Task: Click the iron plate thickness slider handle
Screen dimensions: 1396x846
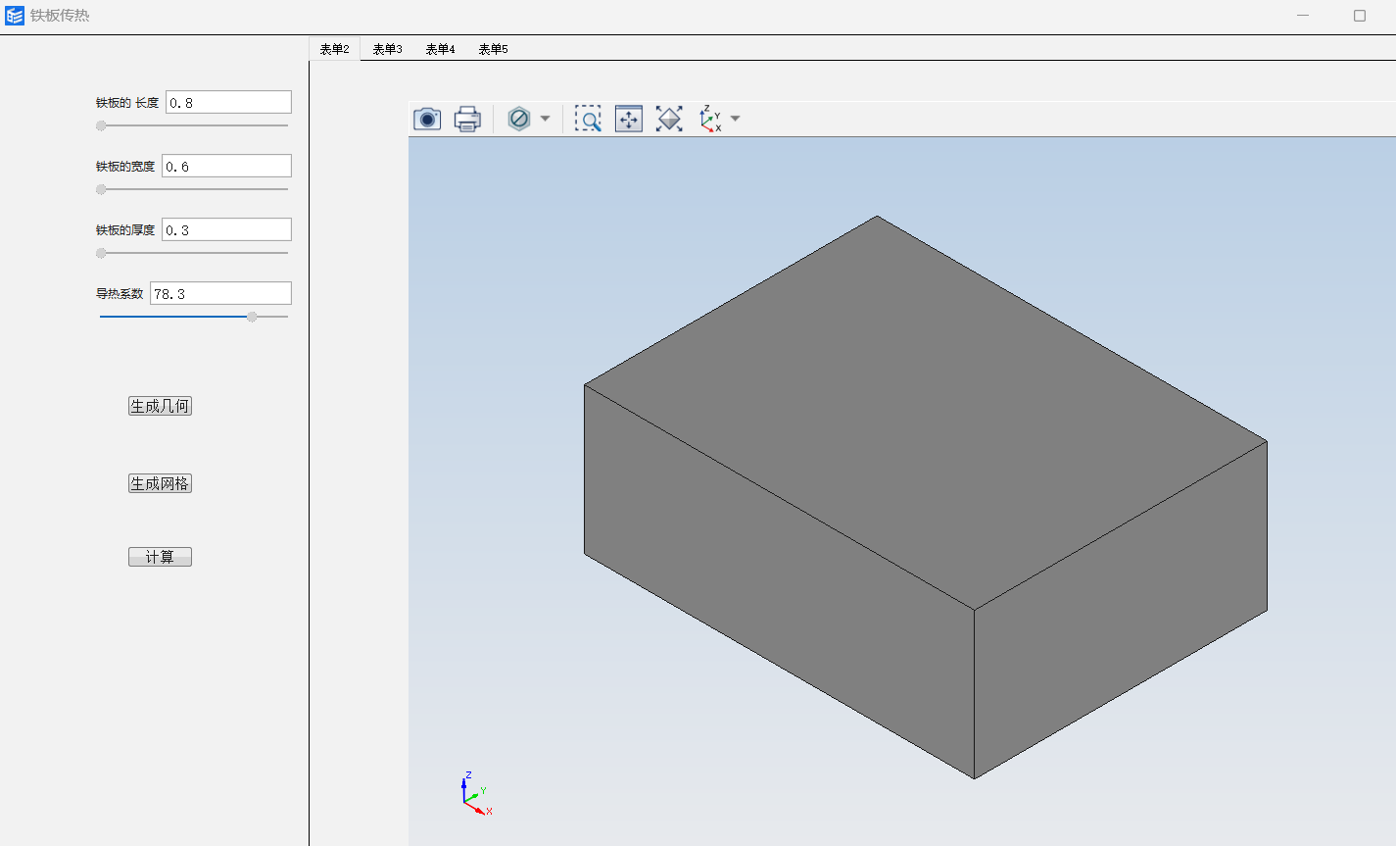Action: click(x=101, y=253)
